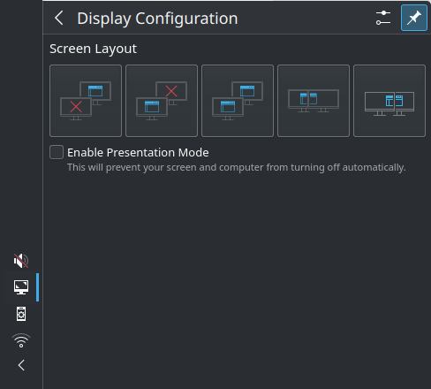
Task: Check the Enable Presentation Mode box
Action: tap(57, 152)
